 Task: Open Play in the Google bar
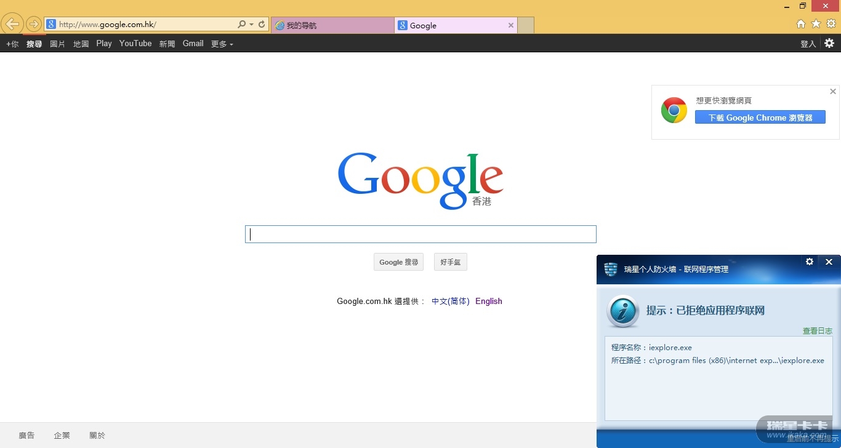(x=104, y=44)
